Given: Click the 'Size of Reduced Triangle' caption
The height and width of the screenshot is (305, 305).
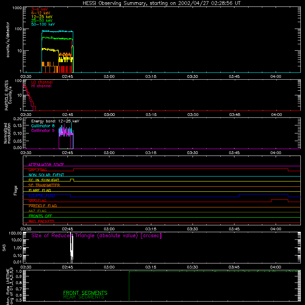Looking at the screenshot, I should 96,236.
